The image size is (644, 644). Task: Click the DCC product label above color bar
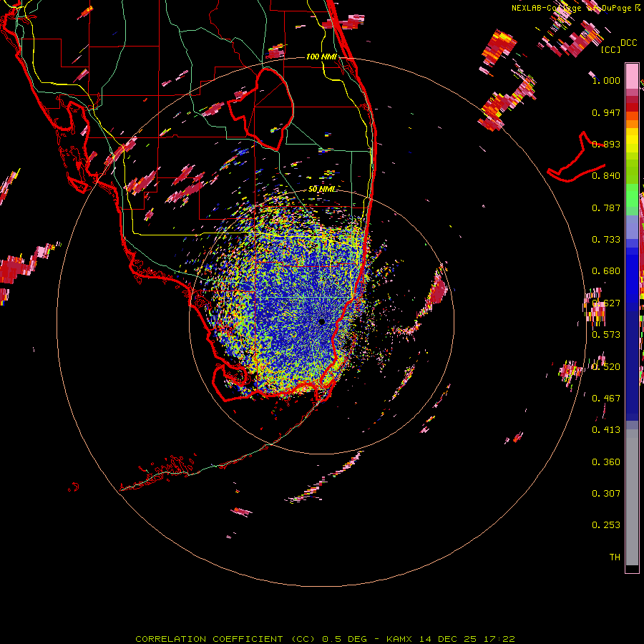pyautogui.click(x=628, y=43)
